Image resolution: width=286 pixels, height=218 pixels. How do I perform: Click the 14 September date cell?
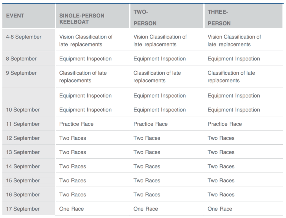point(23,167)
